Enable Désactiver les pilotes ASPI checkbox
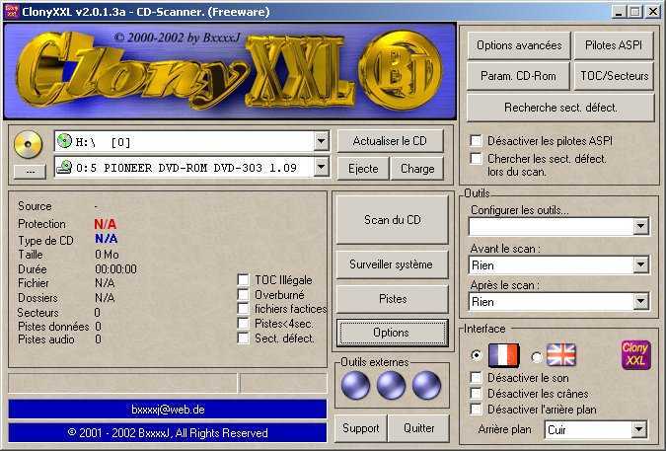The image size is (666, 451). (x=477, y=140)
